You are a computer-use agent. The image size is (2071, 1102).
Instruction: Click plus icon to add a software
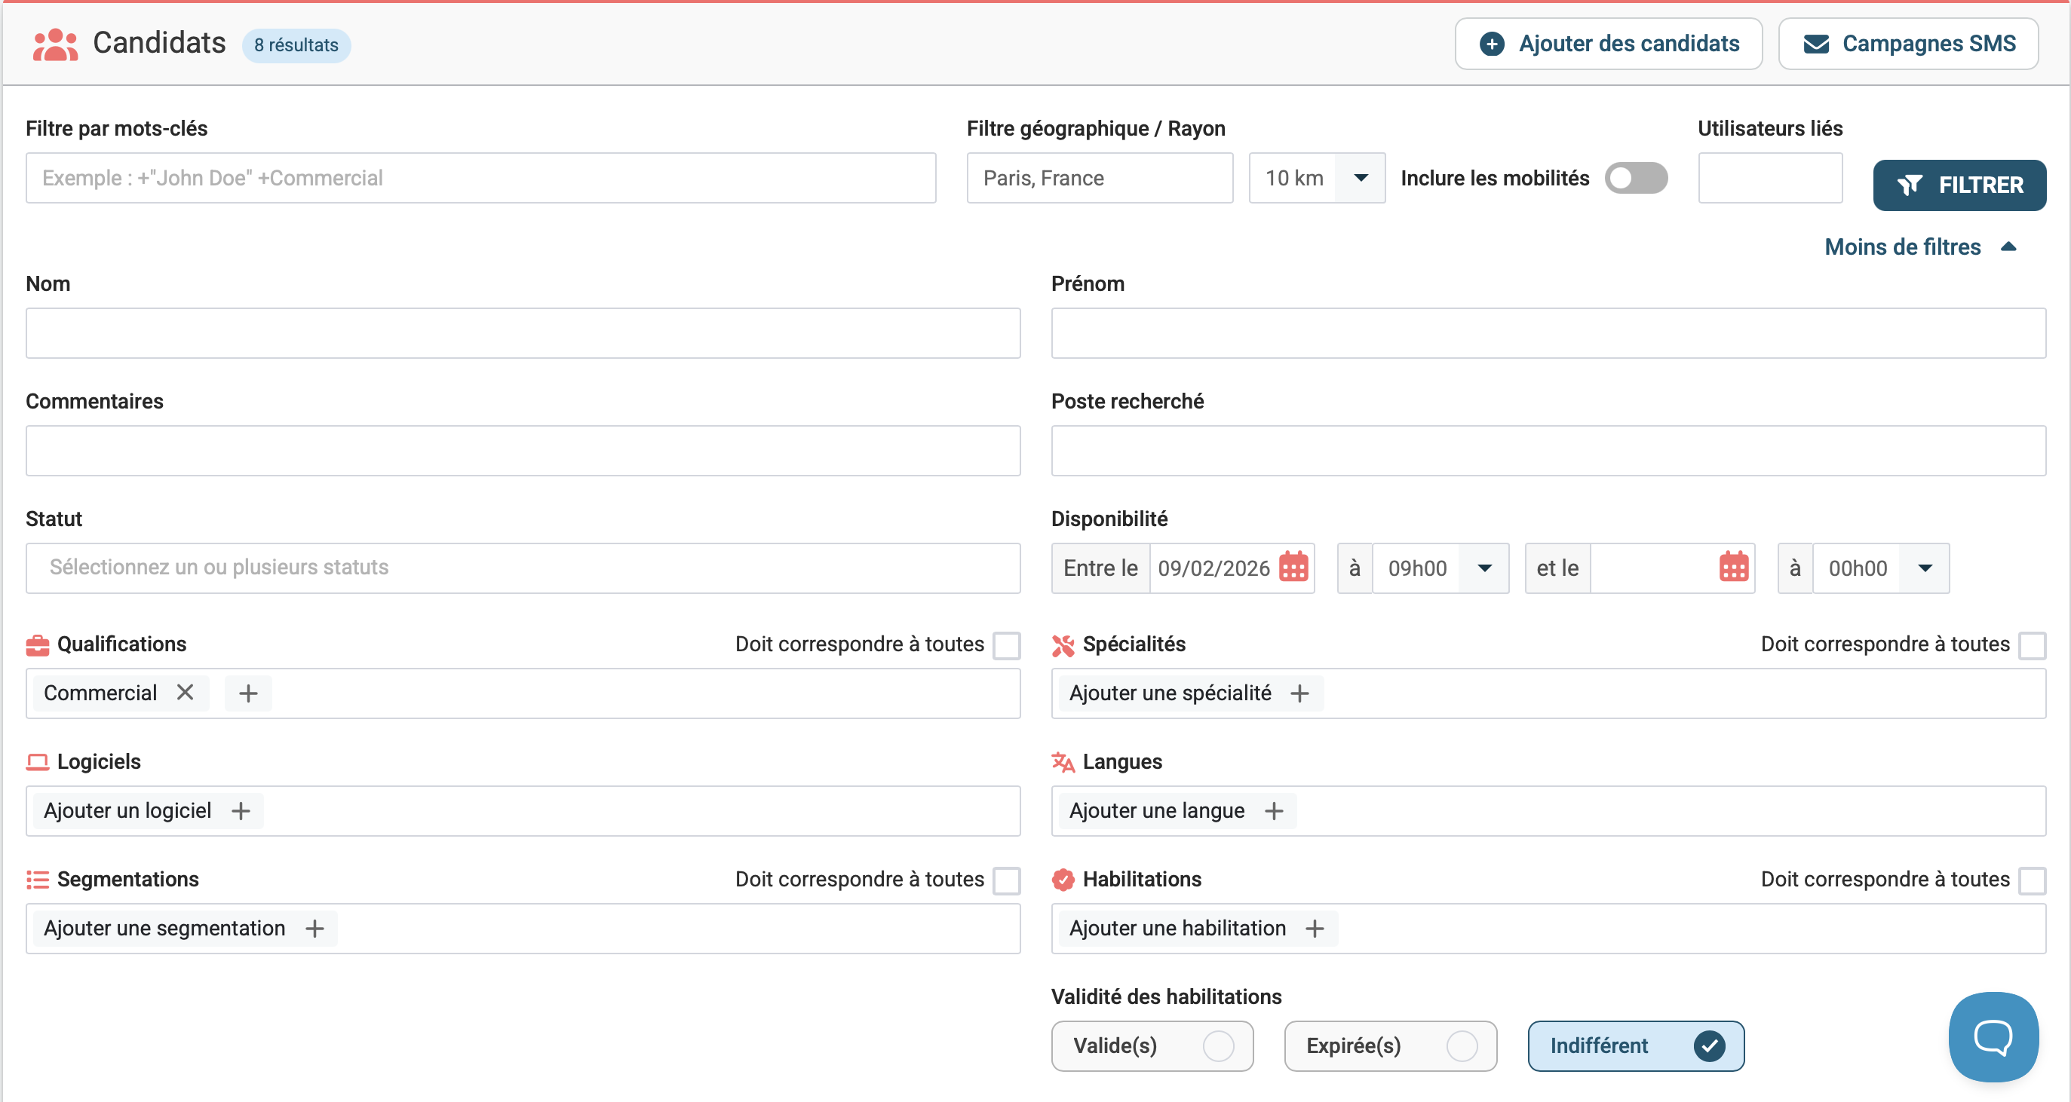tap(241, 810)
